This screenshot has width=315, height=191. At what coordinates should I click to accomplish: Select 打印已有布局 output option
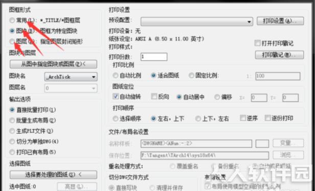pyautogui.click(x=12, y=152)
